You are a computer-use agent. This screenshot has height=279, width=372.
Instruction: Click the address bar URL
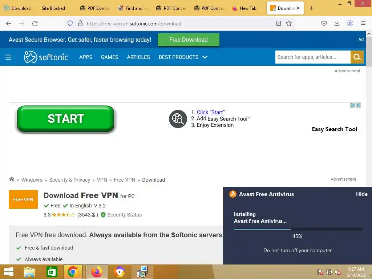pos(134,24)
